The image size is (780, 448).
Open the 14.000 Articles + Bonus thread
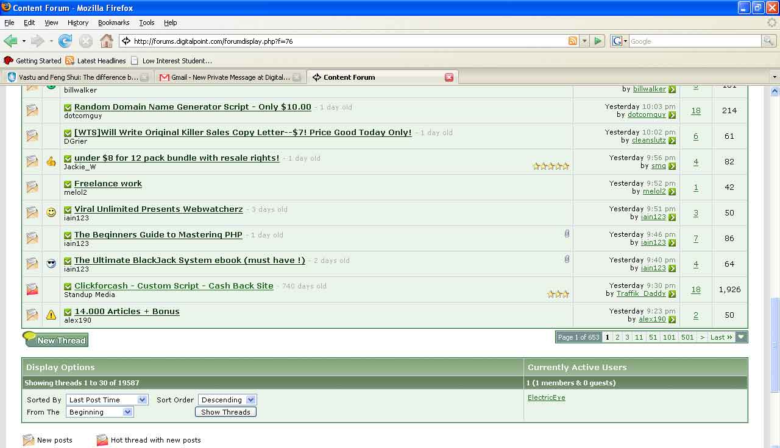pos(127,311)
